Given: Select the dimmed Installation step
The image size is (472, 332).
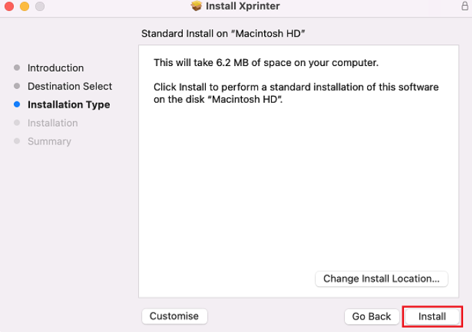Looking at the screenshot, I should 53,123.
